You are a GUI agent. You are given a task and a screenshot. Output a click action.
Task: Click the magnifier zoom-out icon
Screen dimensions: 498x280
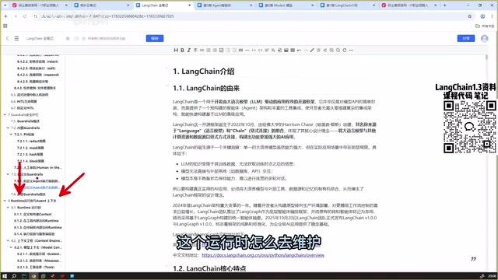click(x=338, y=50)
